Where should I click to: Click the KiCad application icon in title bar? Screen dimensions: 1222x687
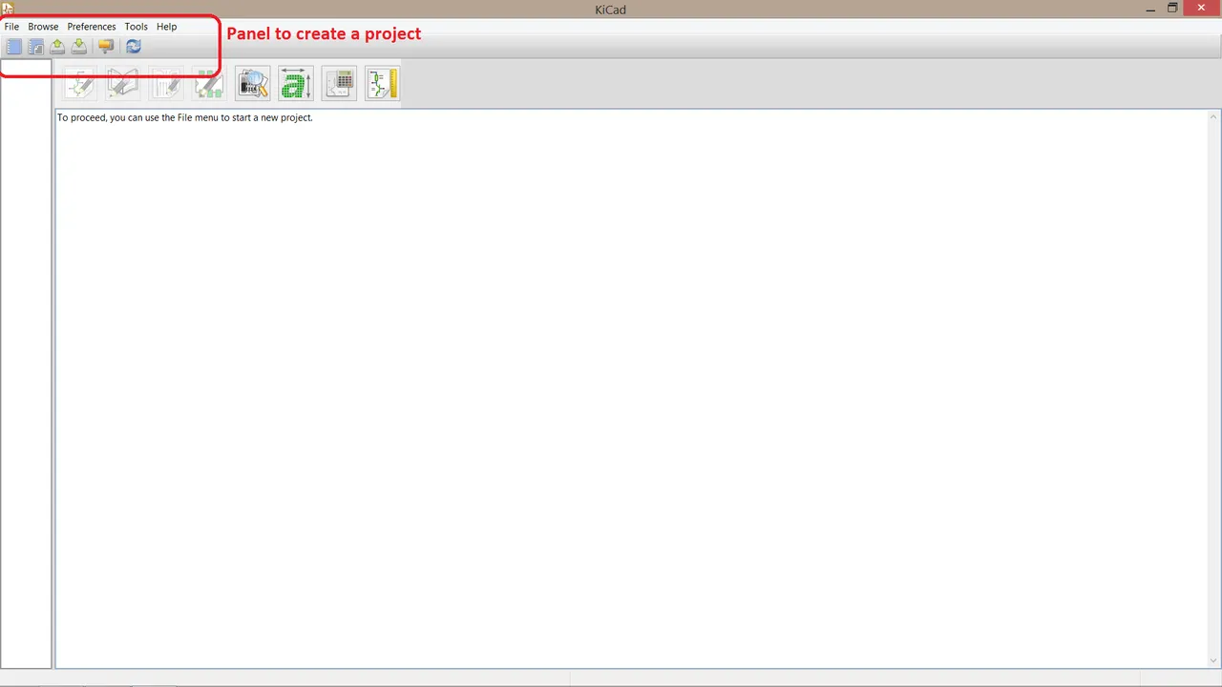[x=8, y=8]
